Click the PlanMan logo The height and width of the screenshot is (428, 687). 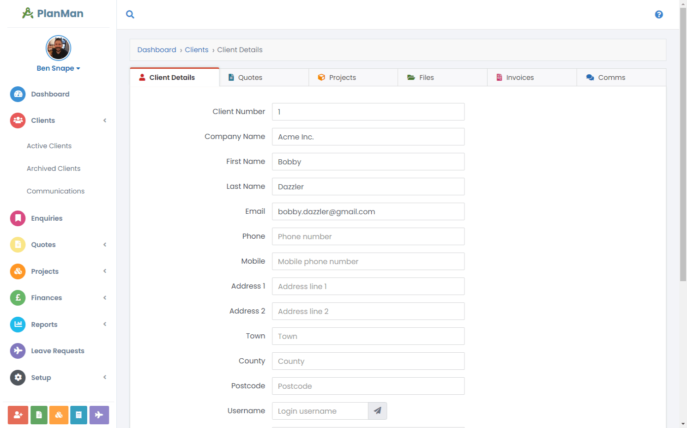(53, 13)
